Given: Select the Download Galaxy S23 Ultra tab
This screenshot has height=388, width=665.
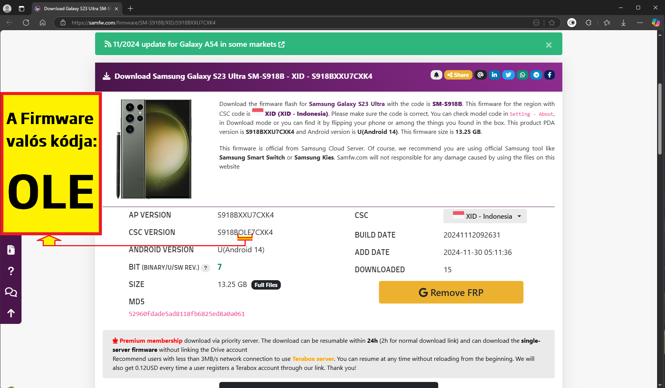Looking at the screenshot, I should [77, 8].
